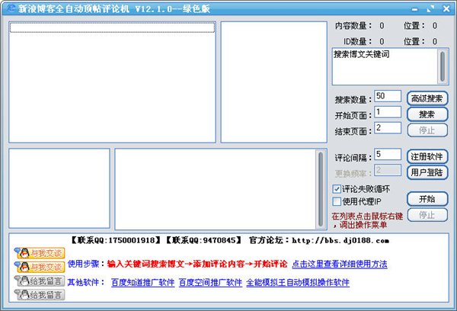Open the 点击这里查看详细使用方法 link
This screenshot has height=311, width=457.
[340, 264]
